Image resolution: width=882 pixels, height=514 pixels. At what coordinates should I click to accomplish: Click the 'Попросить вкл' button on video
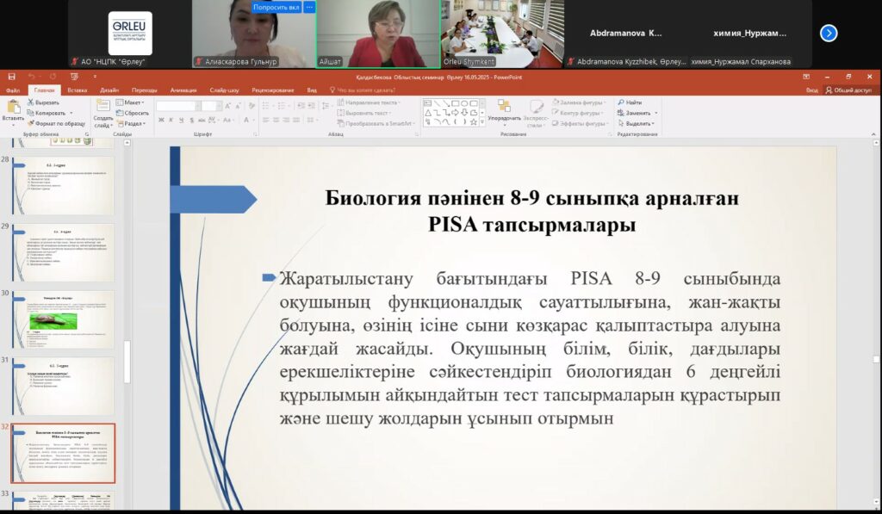[x=277, y=7]
